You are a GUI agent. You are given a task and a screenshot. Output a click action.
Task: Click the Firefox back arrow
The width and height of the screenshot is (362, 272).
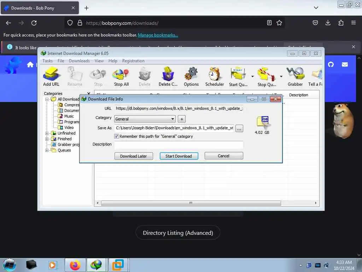tap(8, 23)
